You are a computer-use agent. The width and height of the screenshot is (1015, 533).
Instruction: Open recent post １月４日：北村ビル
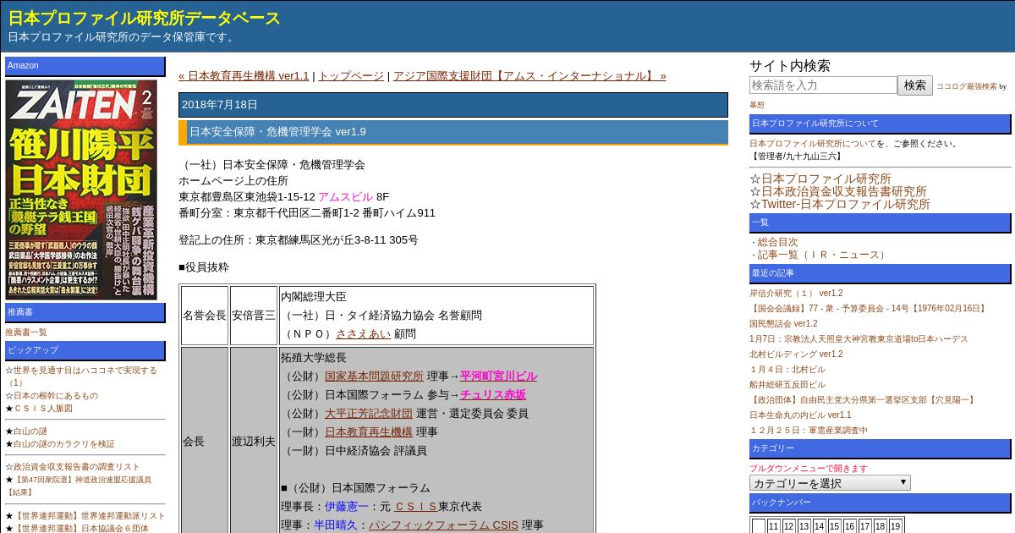pyautogui.click(x=787, y=370)
